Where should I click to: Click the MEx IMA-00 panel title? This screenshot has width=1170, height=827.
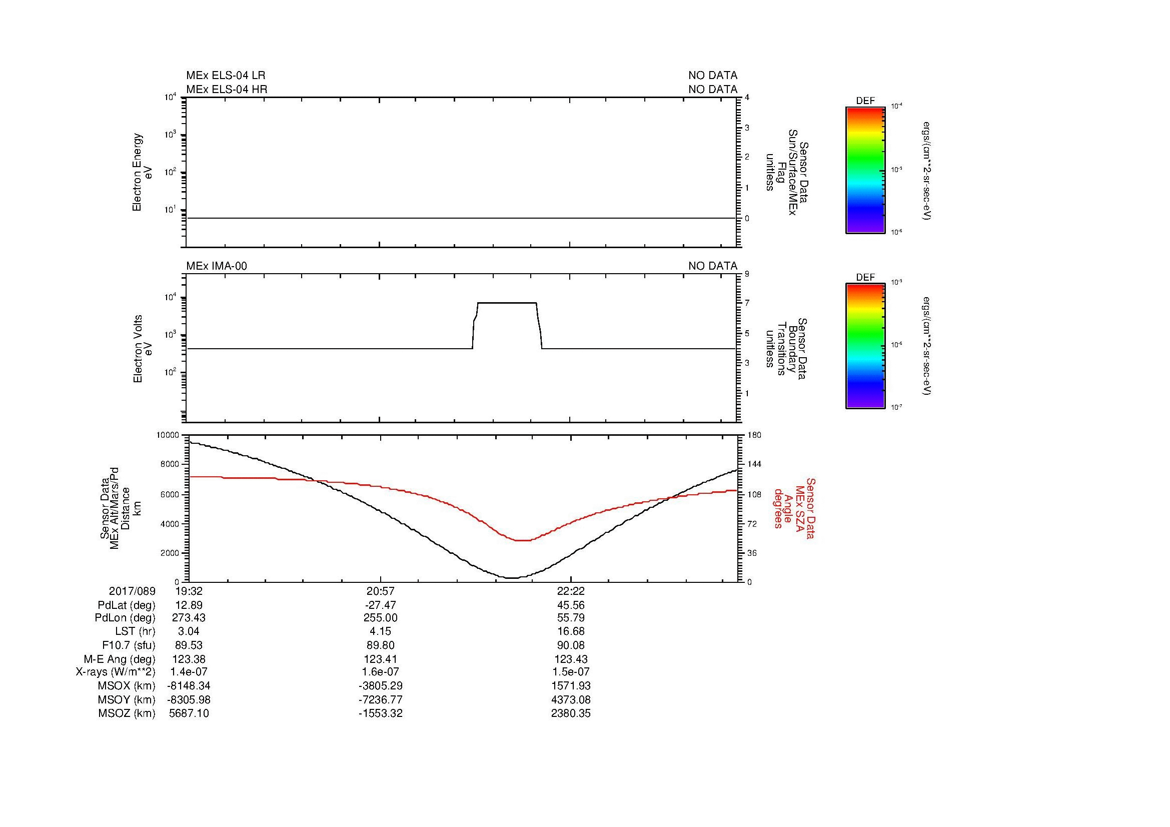point(217,266)
